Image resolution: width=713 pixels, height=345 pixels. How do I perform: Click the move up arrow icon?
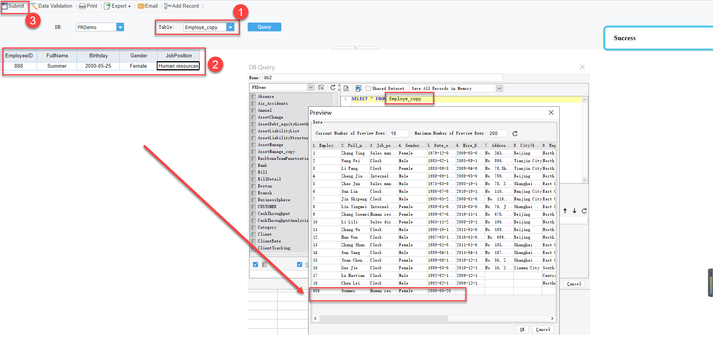pyautogui.click(x=565, y=211)
